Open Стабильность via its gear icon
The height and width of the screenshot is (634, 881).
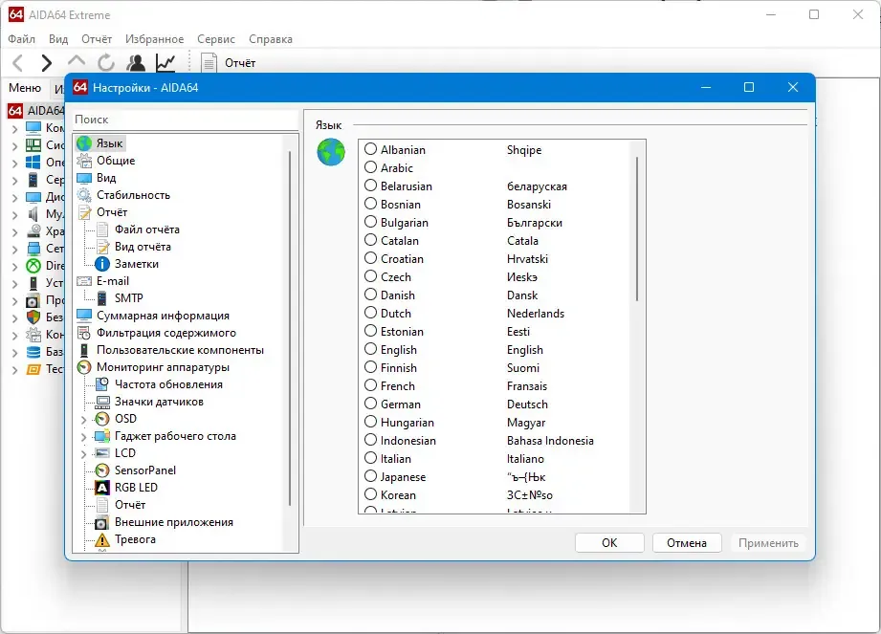click(84, 195)
